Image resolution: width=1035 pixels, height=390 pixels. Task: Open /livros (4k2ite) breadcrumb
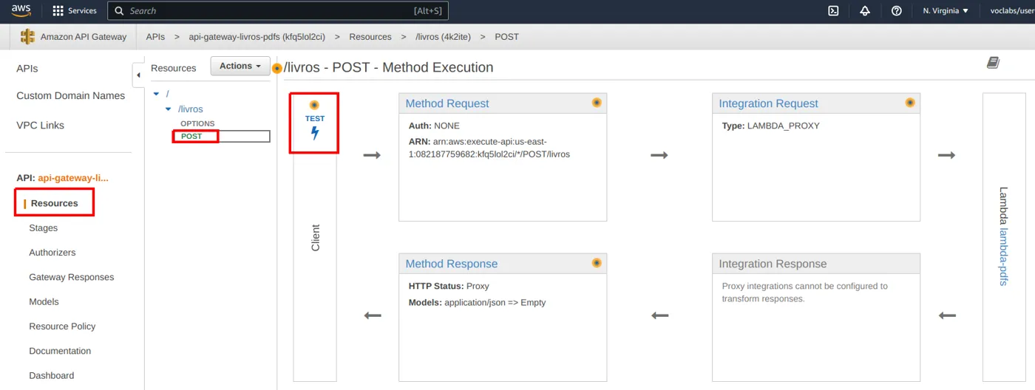click(444, 37)
